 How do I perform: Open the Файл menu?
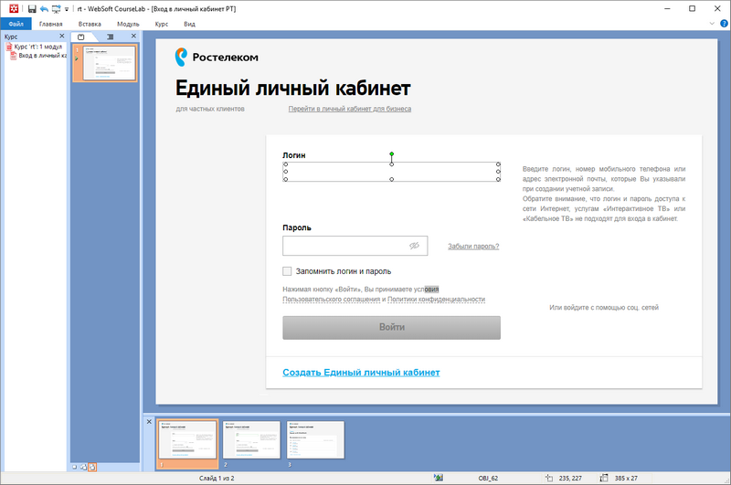pyautogui.click(x=16, y=24)
